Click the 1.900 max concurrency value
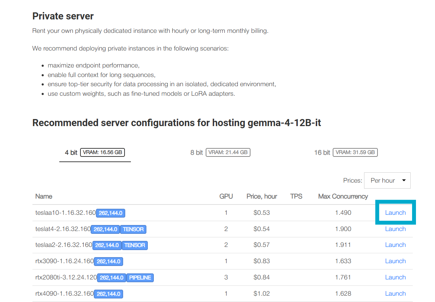Viewport: 435px width, 302px height. (x=343, y=229)
